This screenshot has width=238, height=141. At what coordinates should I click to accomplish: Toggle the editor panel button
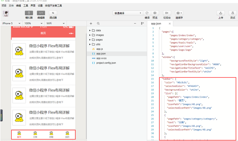pyautogui.click(x=41, y=13)
